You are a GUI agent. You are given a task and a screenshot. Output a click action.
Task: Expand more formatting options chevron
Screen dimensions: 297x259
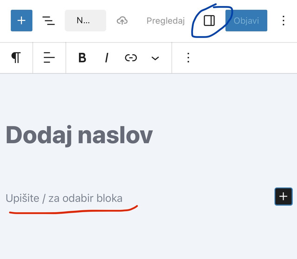pos(155,58)
